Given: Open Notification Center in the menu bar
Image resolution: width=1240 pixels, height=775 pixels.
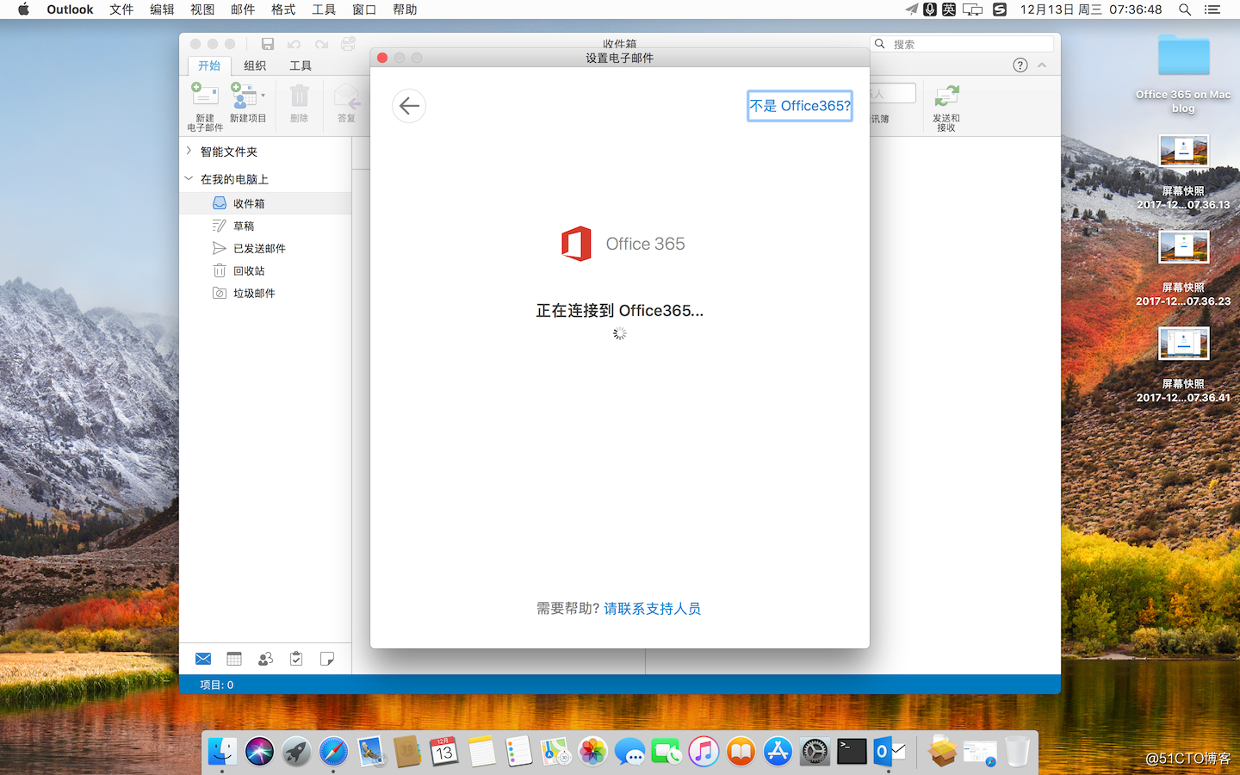Looking at the screenshot, I should click(1212, 9).
